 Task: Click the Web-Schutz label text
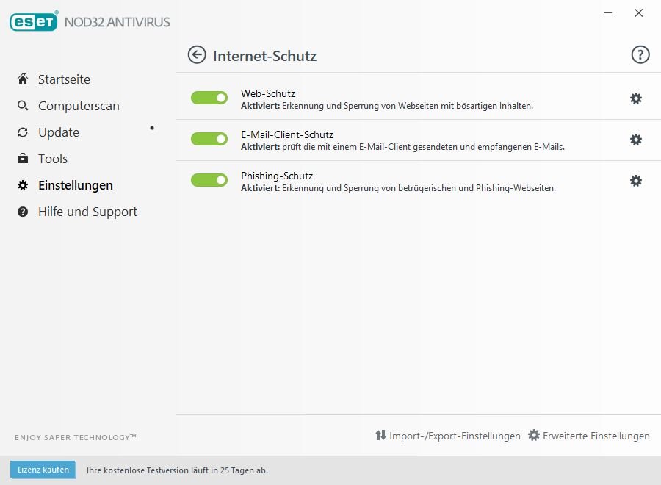(268, 93)
